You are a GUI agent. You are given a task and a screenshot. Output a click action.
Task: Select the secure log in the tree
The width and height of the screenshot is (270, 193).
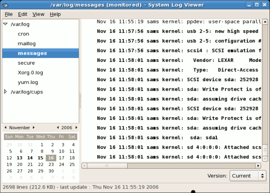[x=26, y=63]
